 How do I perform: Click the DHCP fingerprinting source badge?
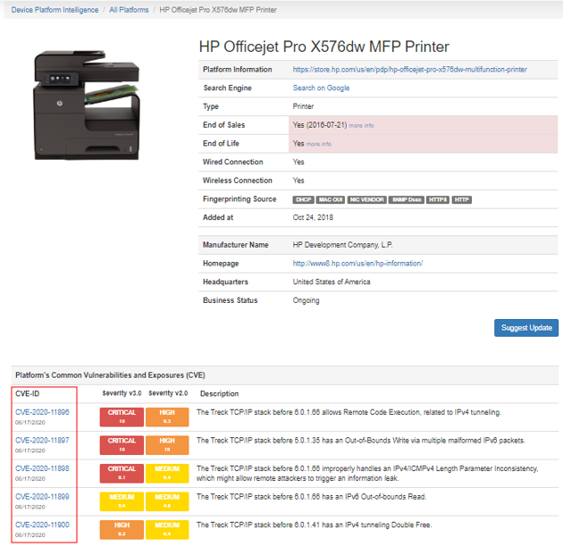point(304,199)
